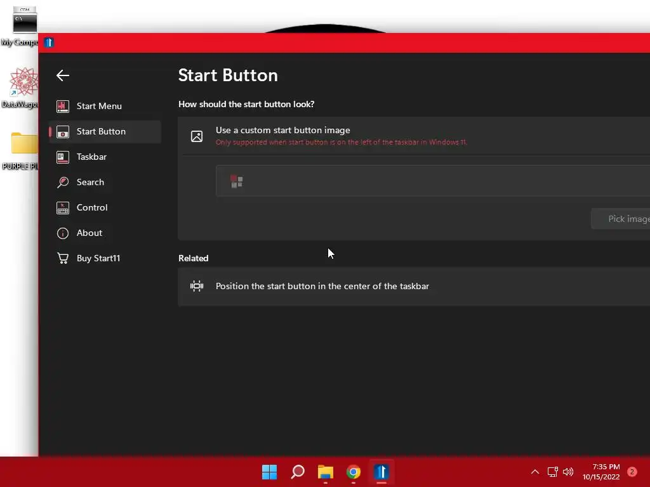Open 'Position the start button in the center' setting
This screenshot has width=650, height=487.
coord(414,287)
